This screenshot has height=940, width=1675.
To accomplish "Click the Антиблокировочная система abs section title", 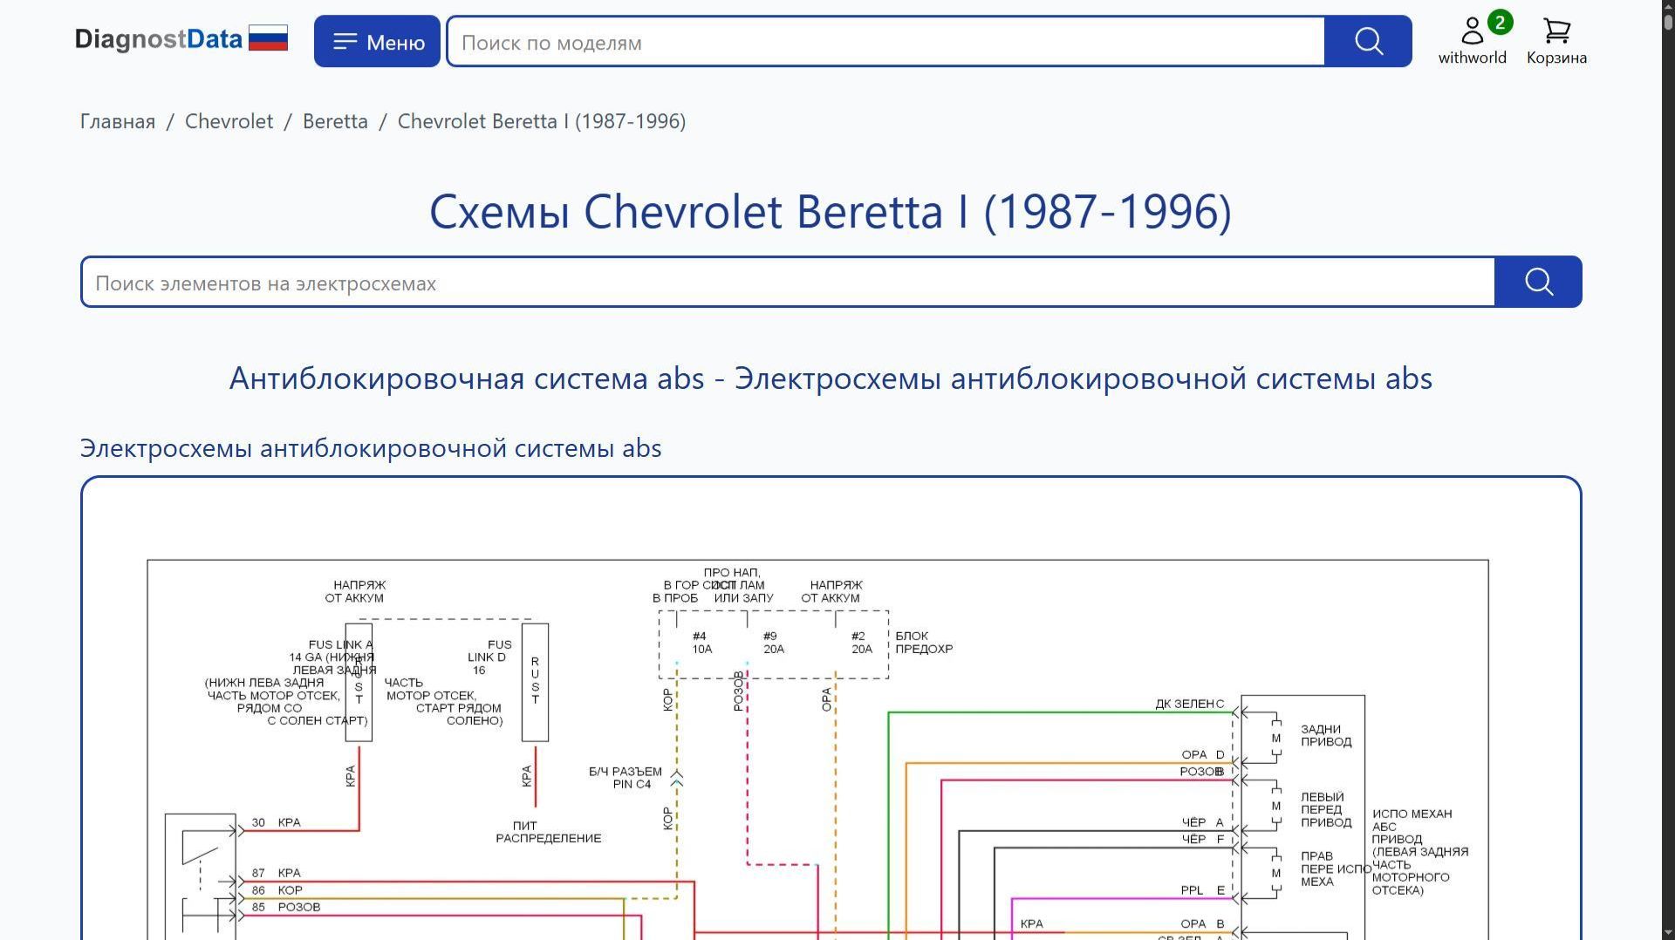I will click(x=831, y=378).
